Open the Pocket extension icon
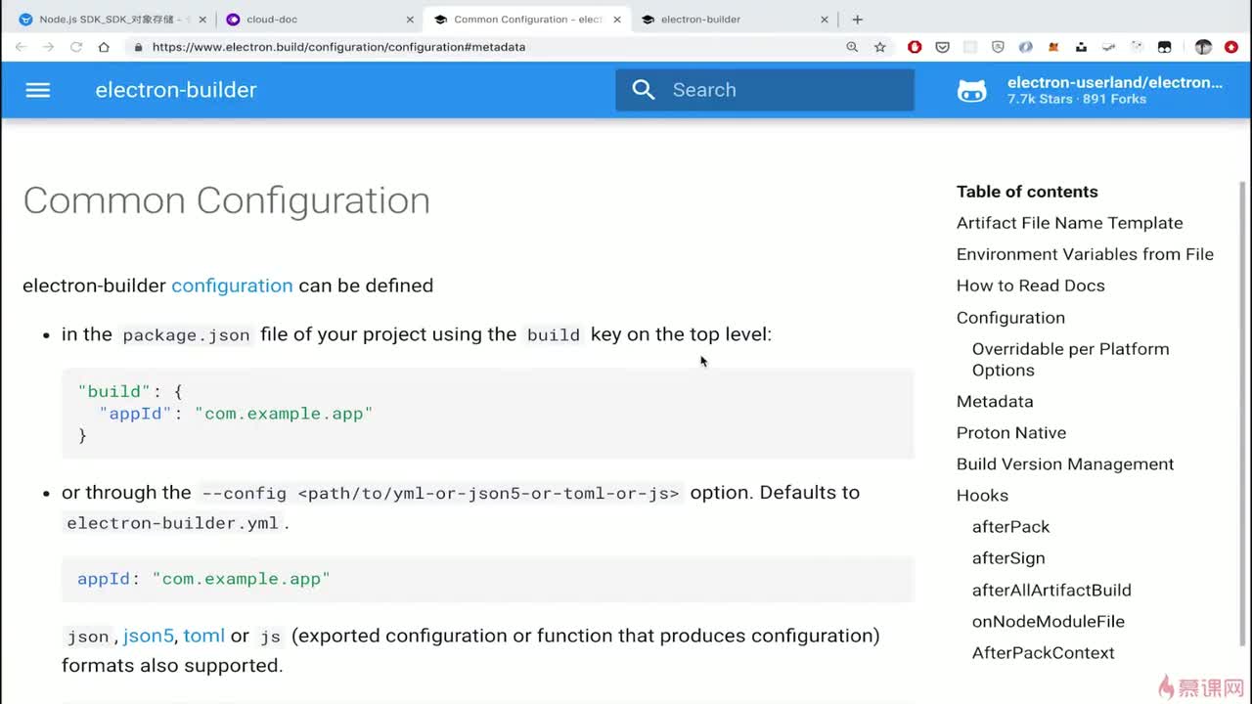1252x704 pixels. (942, 47)
